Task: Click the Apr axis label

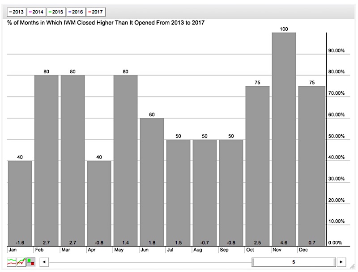Action: click(92, 250)
